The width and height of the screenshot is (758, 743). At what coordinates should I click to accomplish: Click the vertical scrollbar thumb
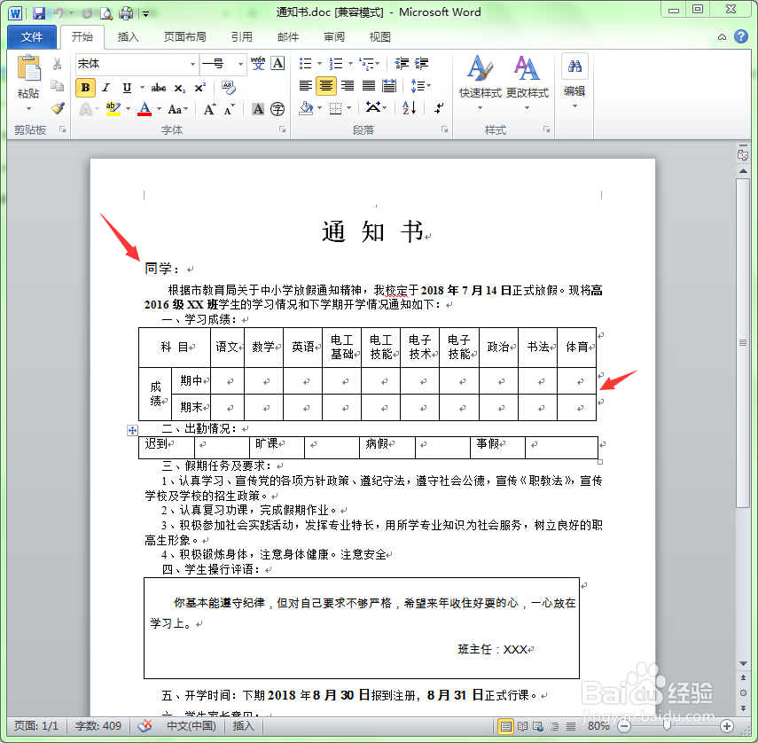743,343
